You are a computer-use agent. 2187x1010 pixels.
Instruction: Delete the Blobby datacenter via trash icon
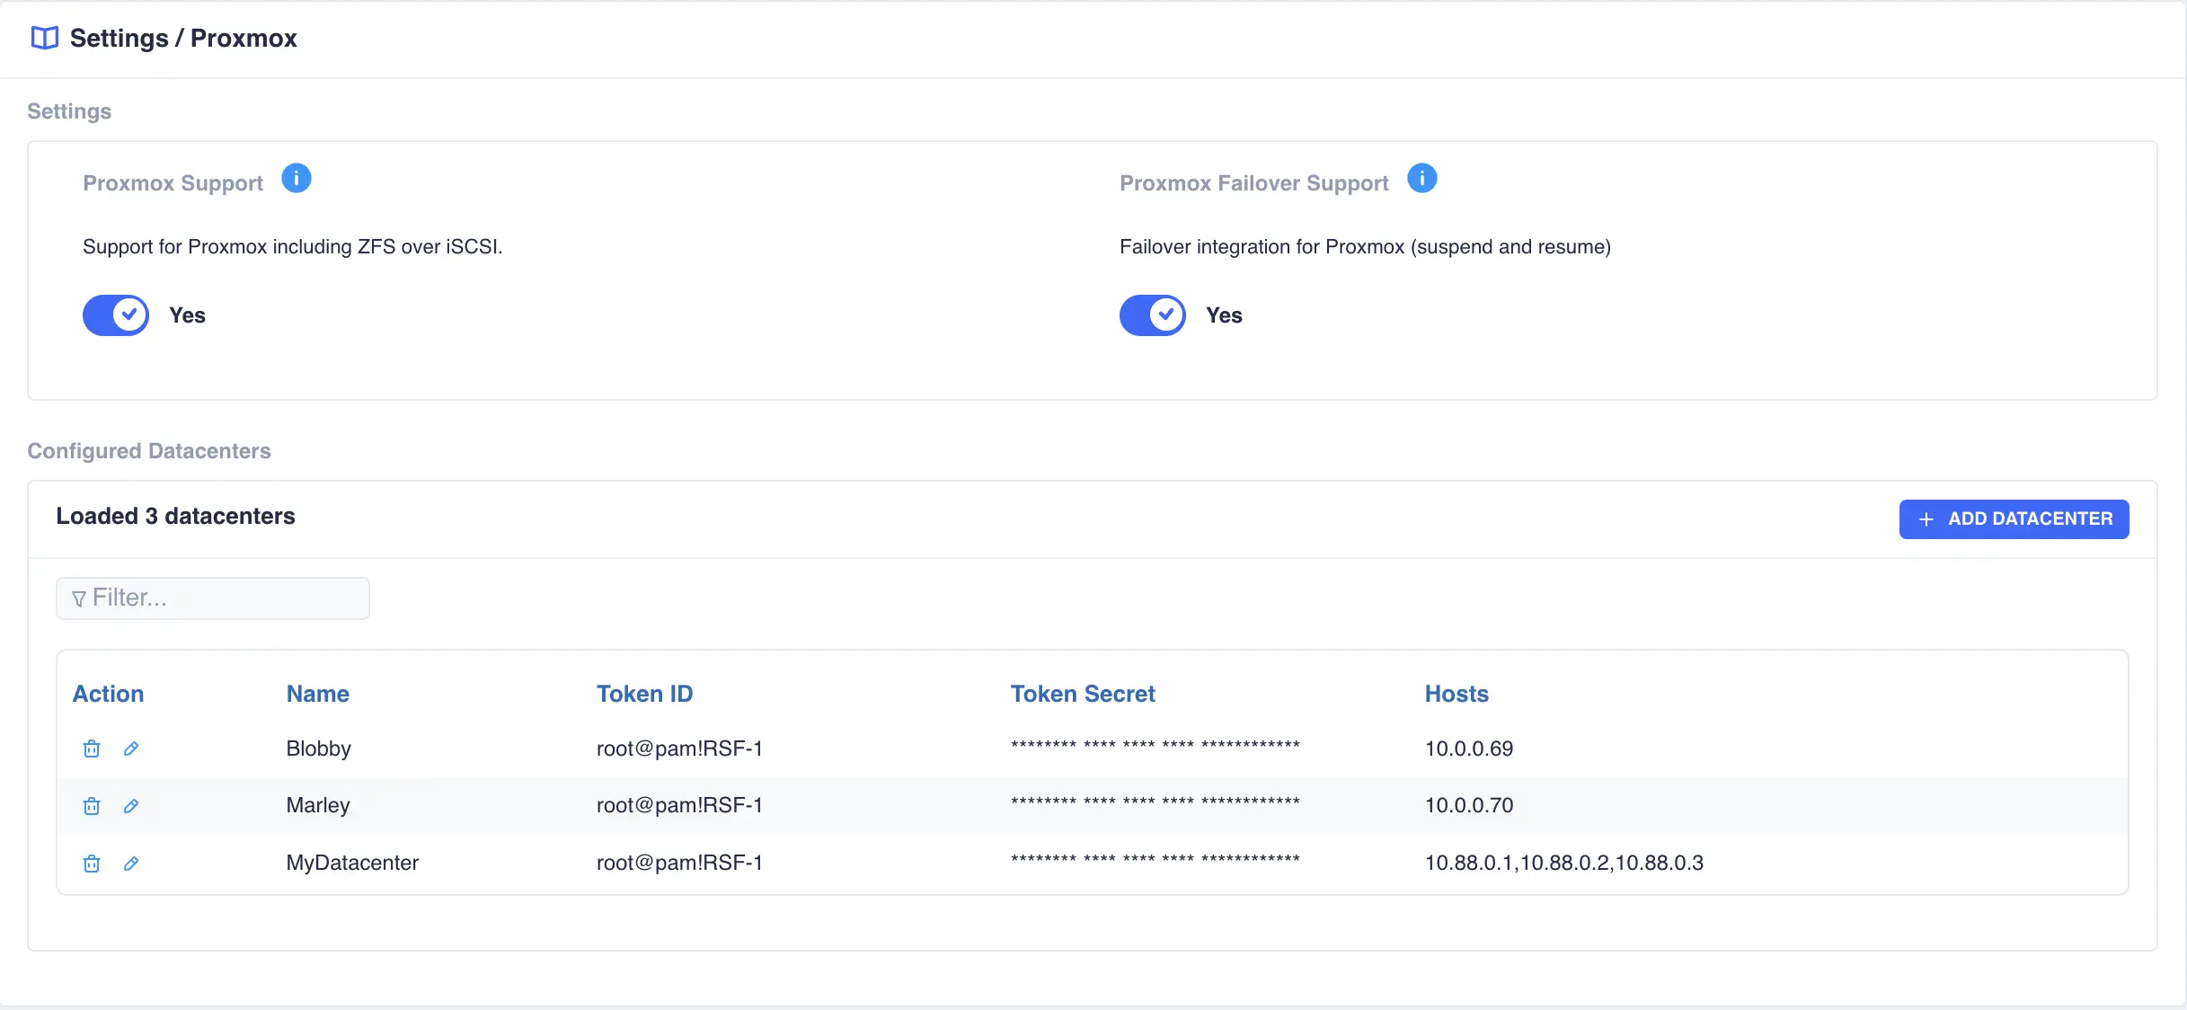tap(92, 749)
